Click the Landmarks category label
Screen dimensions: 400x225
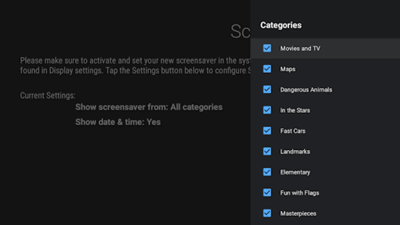(x=295, y=151)
